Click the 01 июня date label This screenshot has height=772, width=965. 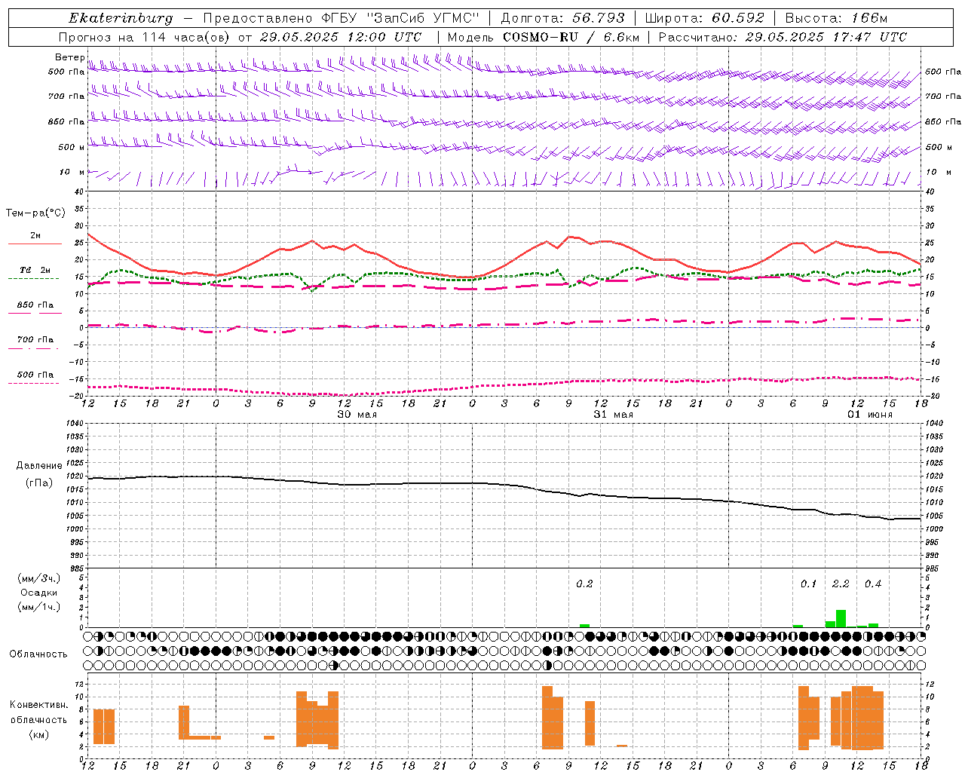point(870,415)
